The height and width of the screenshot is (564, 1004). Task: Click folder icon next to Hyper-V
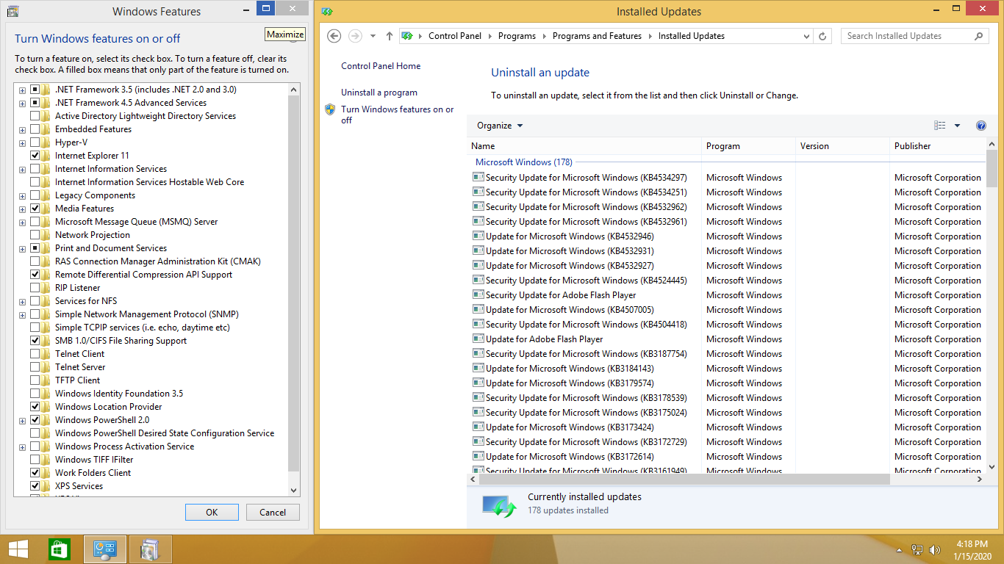[46, 142]
